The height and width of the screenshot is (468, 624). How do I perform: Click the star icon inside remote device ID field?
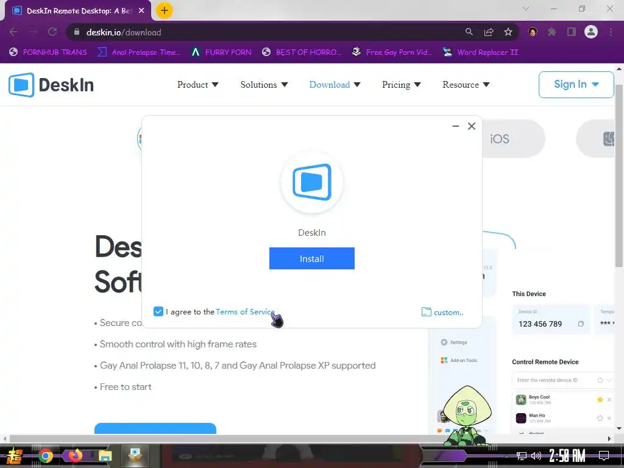[x=600, y=380]
